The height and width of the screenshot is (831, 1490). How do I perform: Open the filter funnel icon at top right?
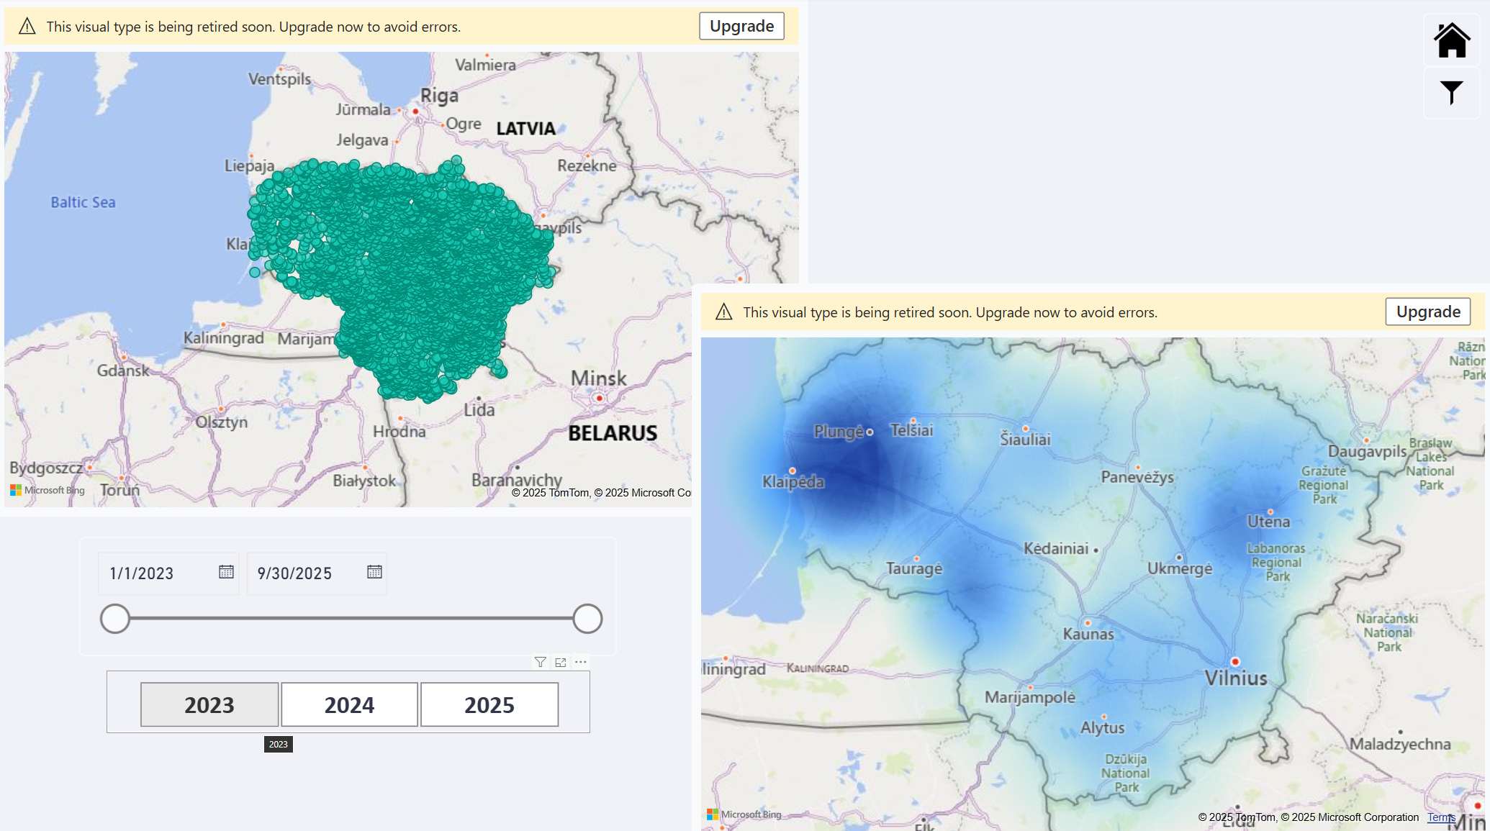1451,92
